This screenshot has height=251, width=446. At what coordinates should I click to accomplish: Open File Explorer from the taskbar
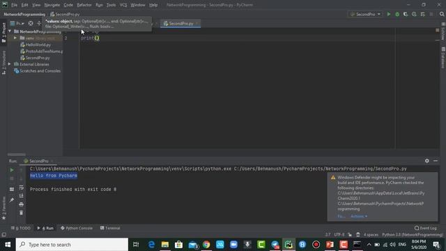[165, 245]
